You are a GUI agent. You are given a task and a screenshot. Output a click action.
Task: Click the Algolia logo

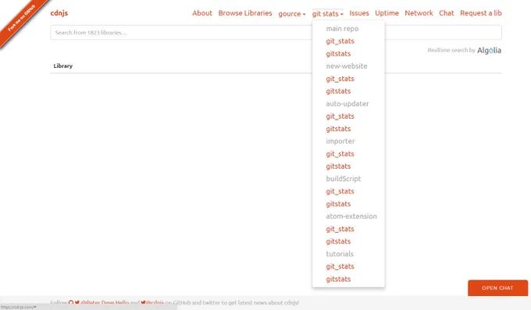coord(489,51)
